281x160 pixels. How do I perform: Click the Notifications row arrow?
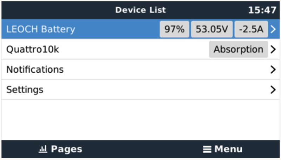(273, 69)
